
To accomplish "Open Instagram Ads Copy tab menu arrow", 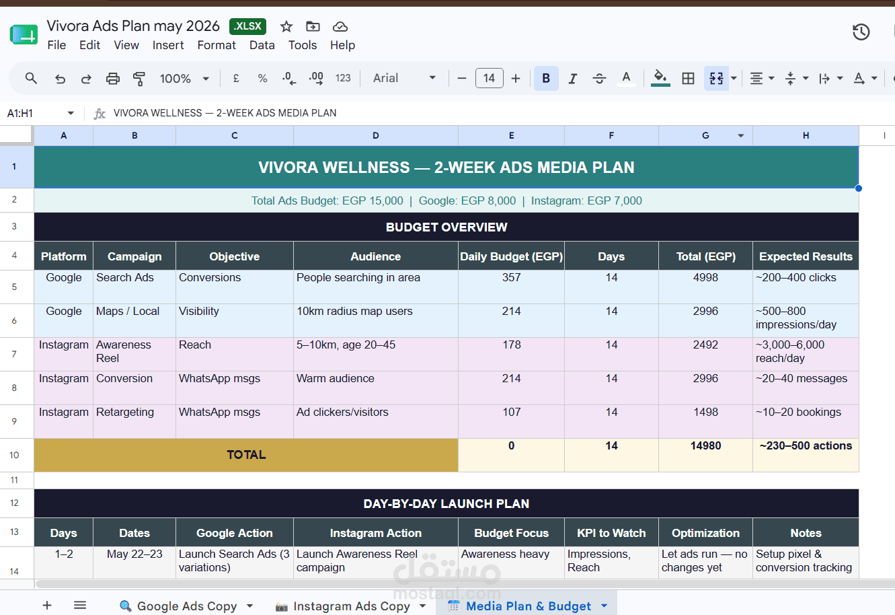I will [423, 606].
